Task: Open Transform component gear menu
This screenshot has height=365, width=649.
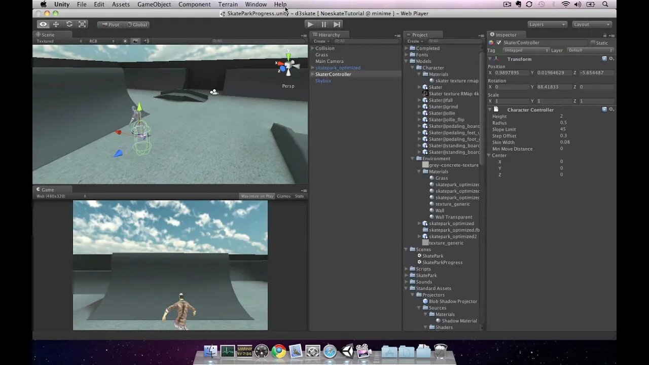Action: [x=611, y=59]
